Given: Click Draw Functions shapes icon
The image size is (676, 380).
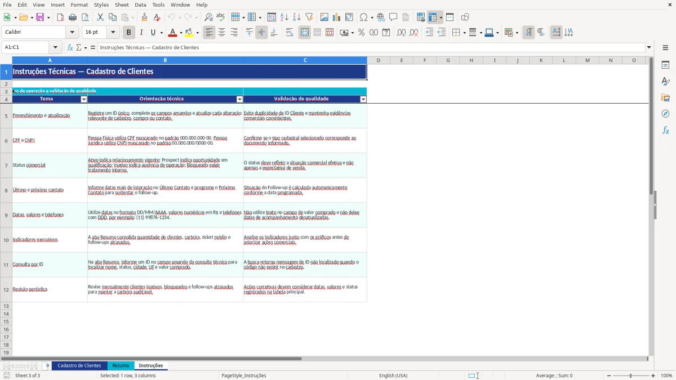Looking at the screenshot, I should [465, 17].
